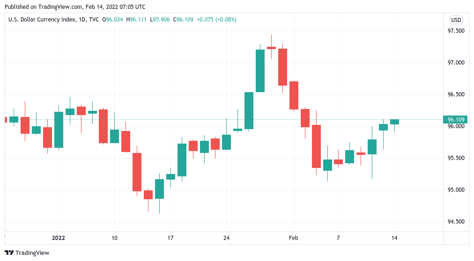
Task: Click the +0.075 (+0.08%) change value
Action: (x=216, y=20)
